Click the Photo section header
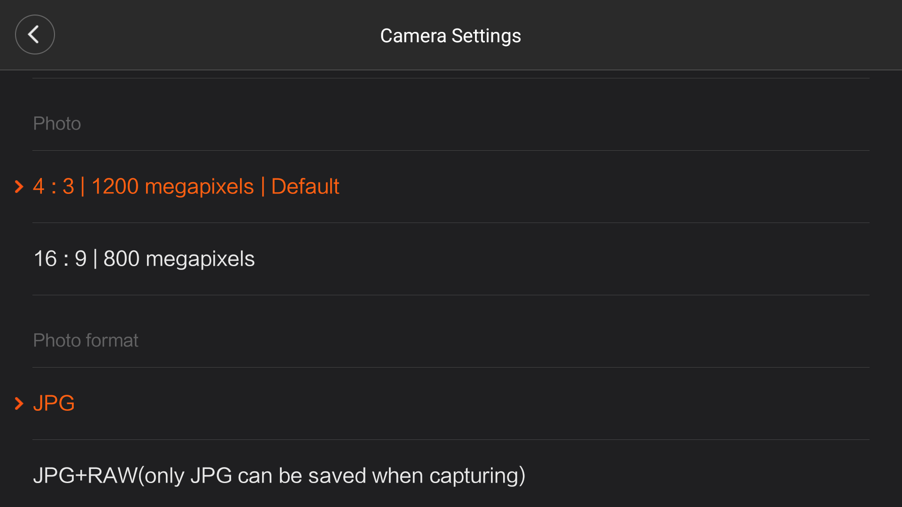Screen dimensions: 902x507 (x=57, y=124)
